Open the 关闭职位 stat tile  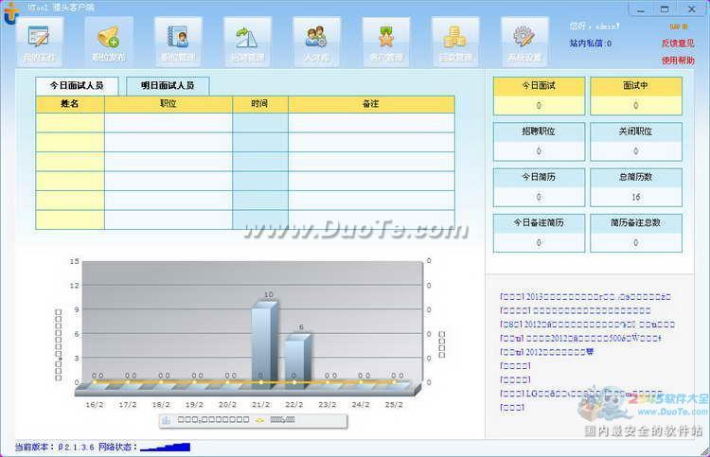pos(636,142)
